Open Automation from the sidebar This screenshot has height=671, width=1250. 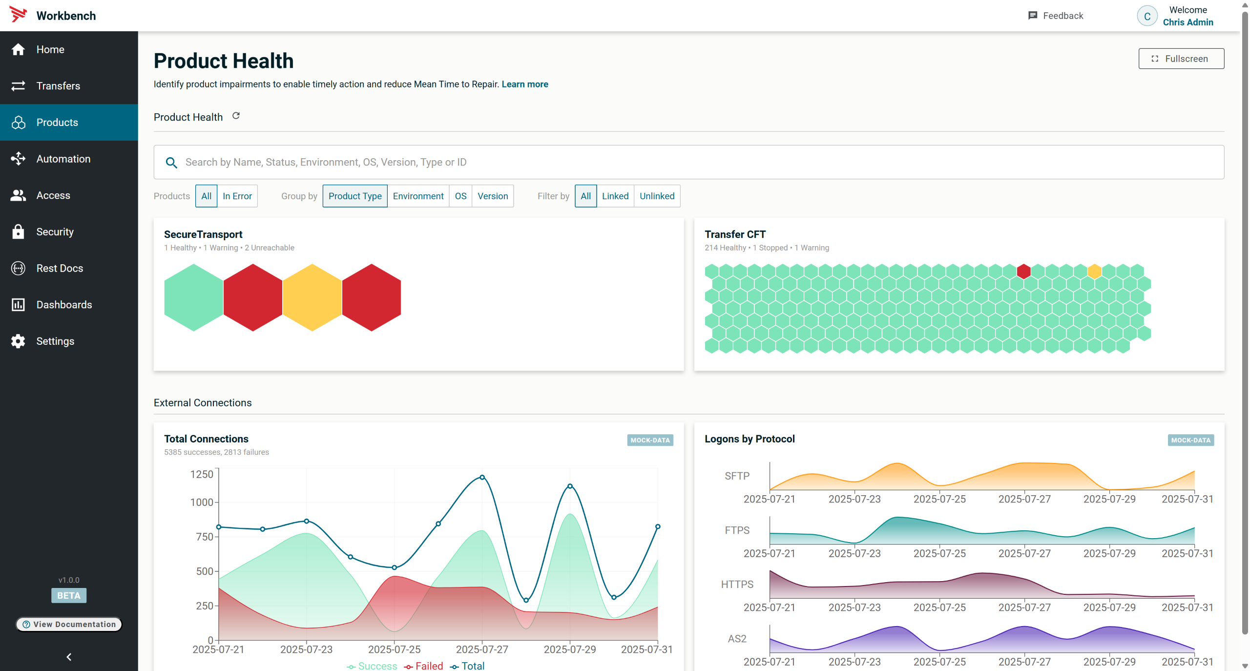coord(63,159)
